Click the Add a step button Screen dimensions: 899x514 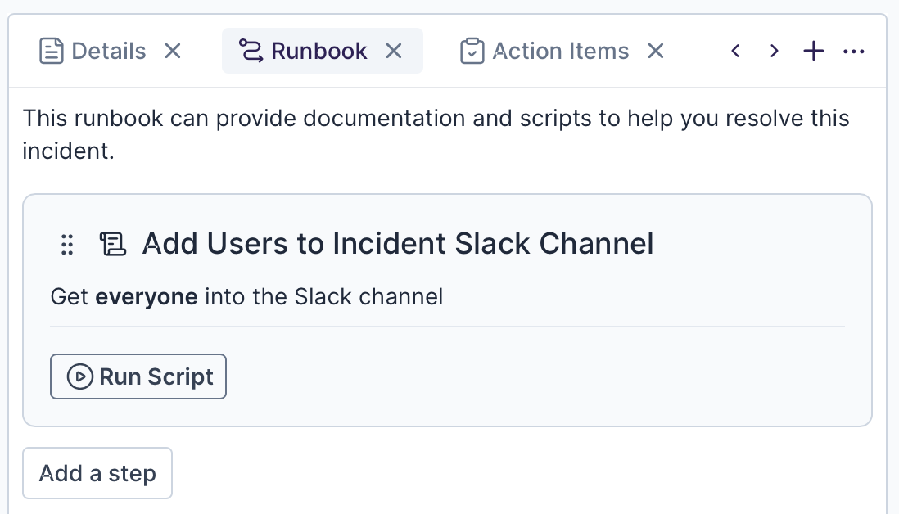97,473
